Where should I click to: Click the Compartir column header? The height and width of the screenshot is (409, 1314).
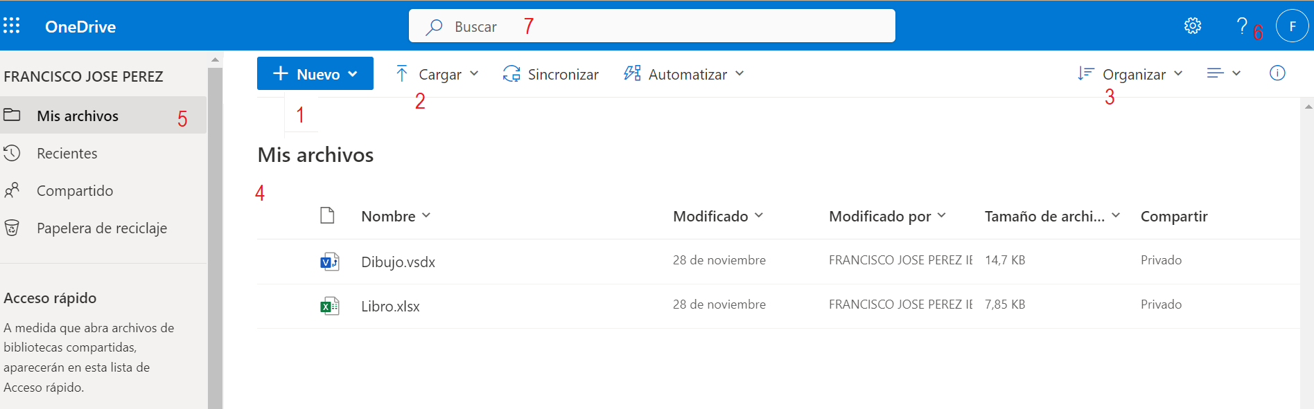1174,216
